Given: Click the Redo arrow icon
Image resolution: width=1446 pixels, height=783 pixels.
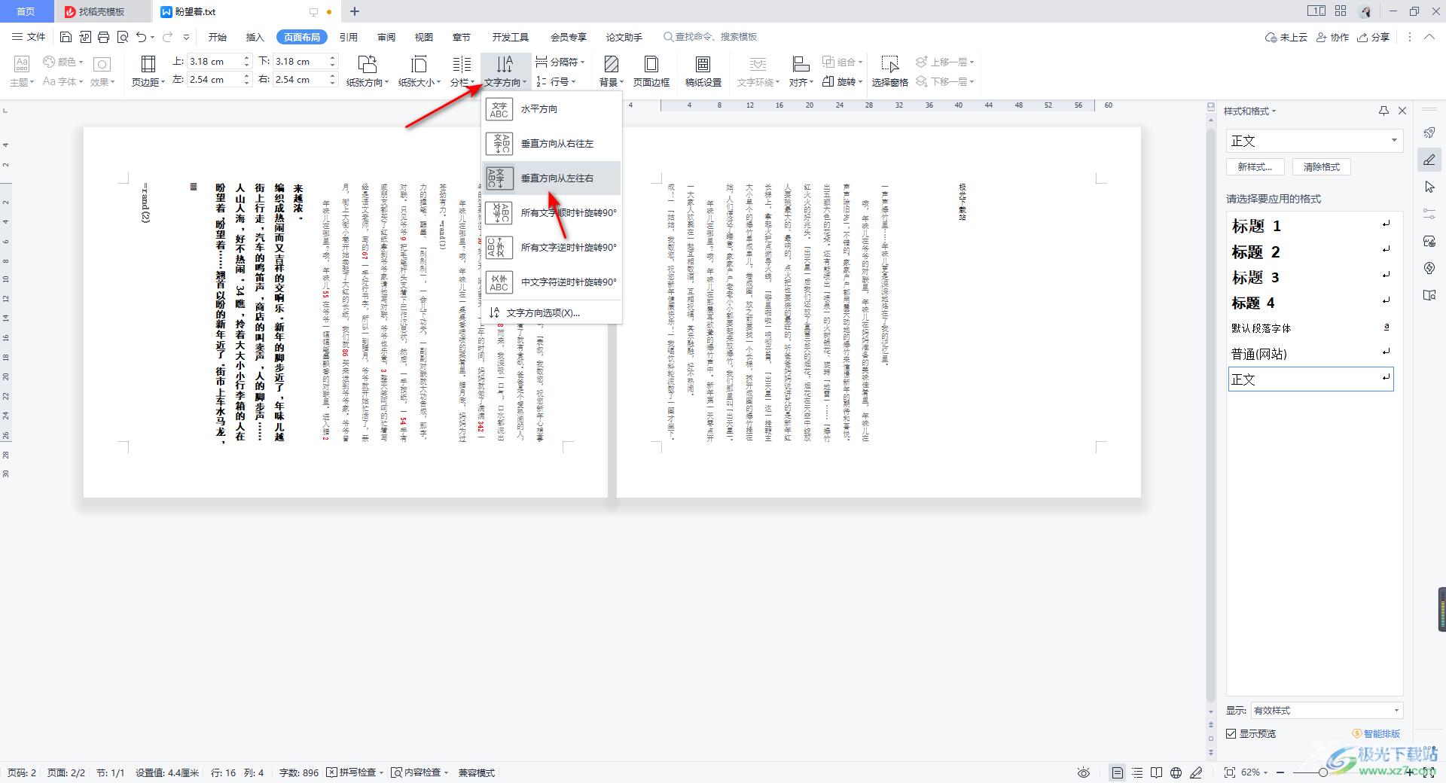Looking at the screenshot, I should 167,37.
